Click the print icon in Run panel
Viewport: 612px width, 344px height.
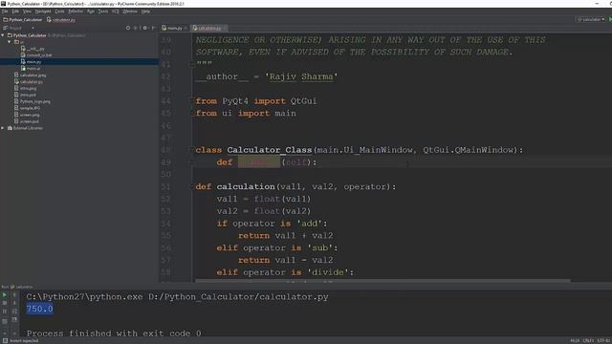[14, 320]
